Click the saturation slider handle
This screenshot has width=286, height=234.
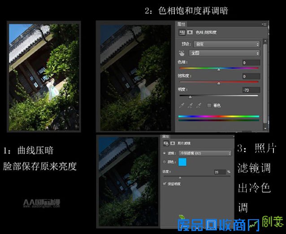pyautogui.click(x=219, y=83)
